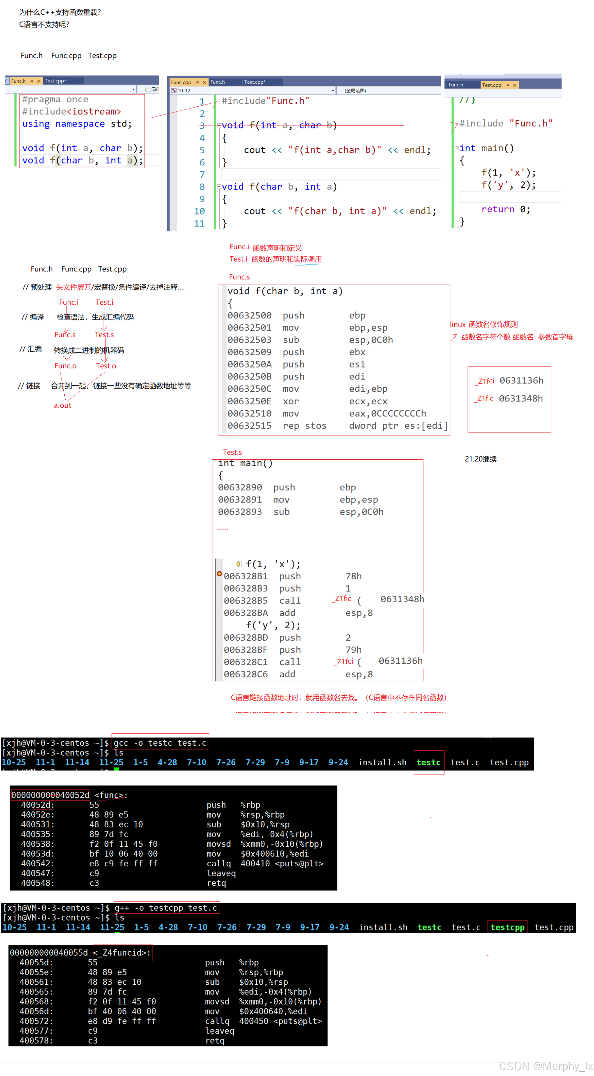Collapse the void f(int a, char b) block
The width and height of the screenshot is (594, 1076).
tap(219, 125)
